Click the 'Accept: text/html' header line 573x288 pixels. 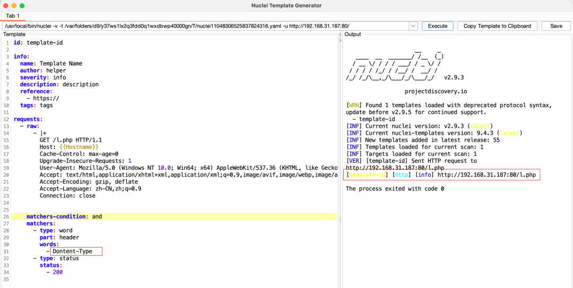coord(188,174)
